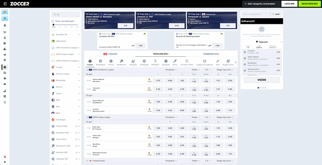322x165 pixels.
Task: Select the Volleyball sport icon
Action: [x=144, y=61]
